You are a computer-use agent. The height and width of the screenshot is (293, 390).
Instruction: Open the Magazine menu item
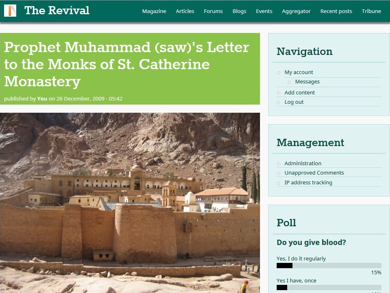(x=154, y=11)
